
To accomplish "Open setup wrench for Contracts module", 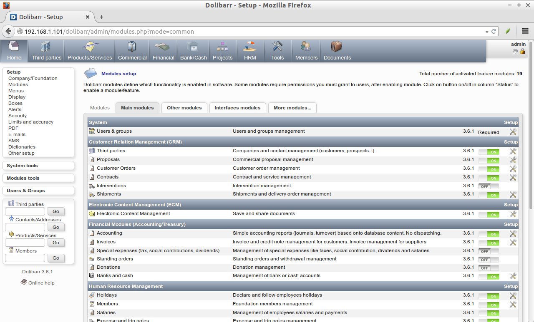I will (x=513, y=177).
